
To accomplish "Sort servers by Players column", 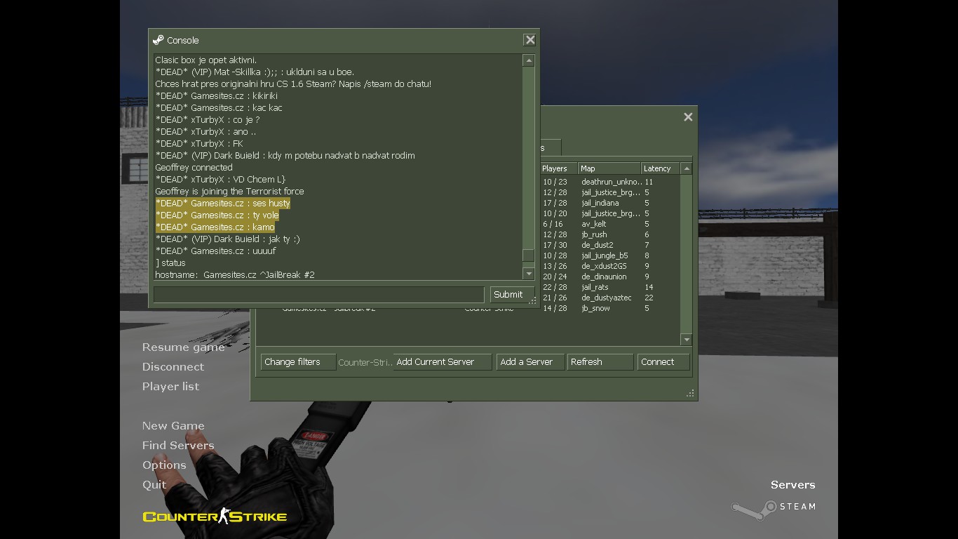I will [558, 168].
